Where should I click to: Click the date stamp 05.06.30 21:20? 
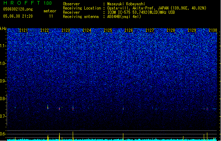18,16
